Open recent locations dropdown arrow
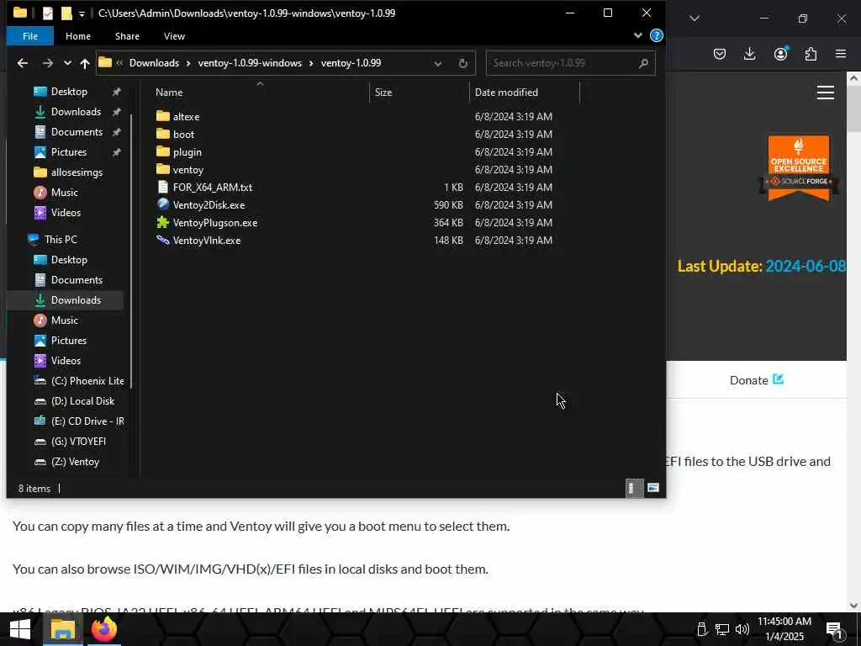The height and width of the screenshot is (646, 861). [x=67, y=63]
